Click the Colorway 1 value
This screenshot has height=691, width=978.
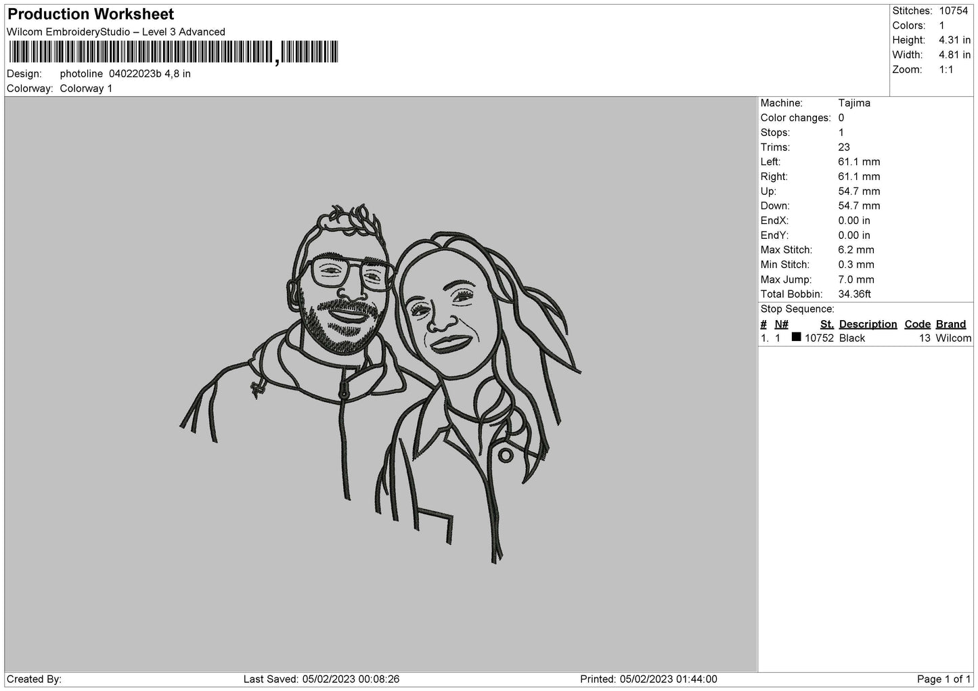[x=86, y=89]
